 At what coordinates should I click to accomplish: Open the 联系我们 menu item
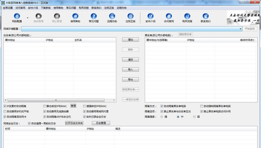pos(96,8)
